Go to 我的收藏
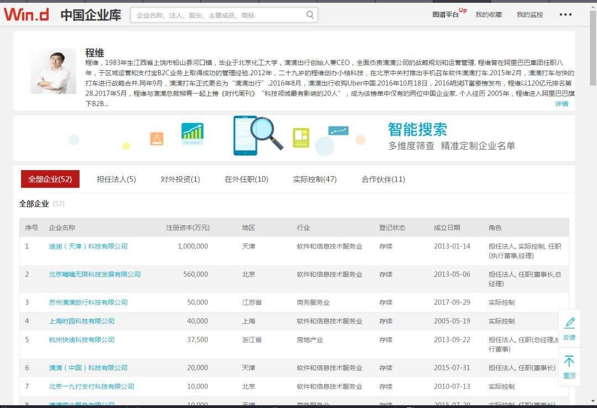This screenshot has height=408, width=597. click(x=489, y=14)
